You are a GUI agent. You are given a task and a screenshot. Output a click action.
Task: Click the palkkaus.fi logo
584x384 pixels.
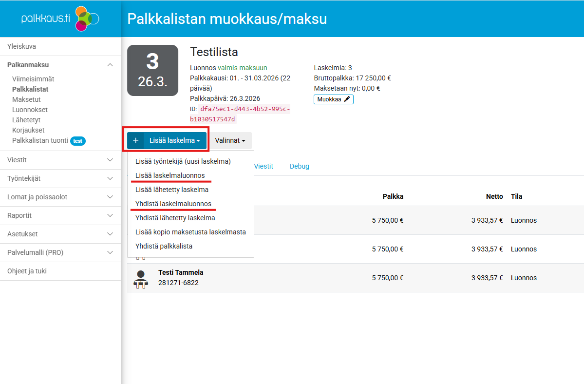[x=60, y=19]
